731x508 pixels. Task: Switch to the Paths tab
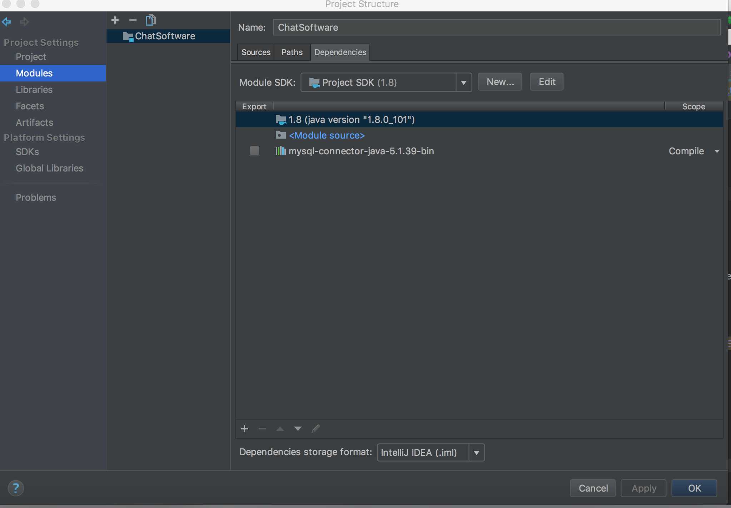(x=292, y=52)
